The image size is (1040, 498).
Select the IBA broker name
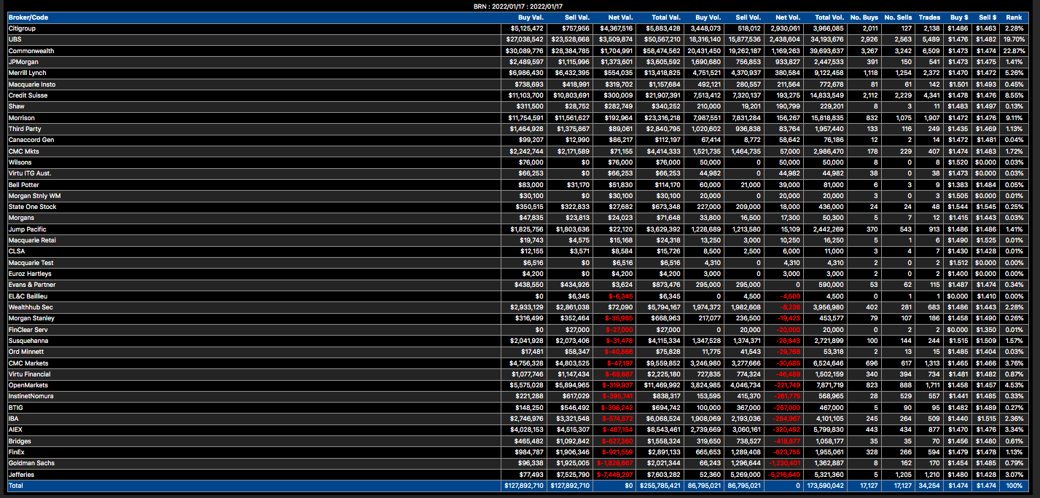click(x=13, y=419)
